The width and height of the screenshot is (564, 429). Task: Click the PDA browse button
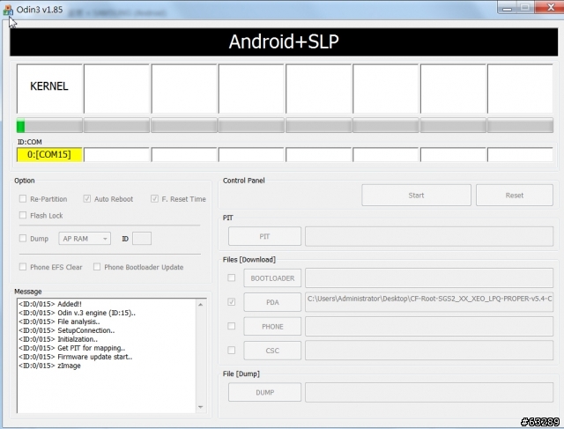pos(272,302)
